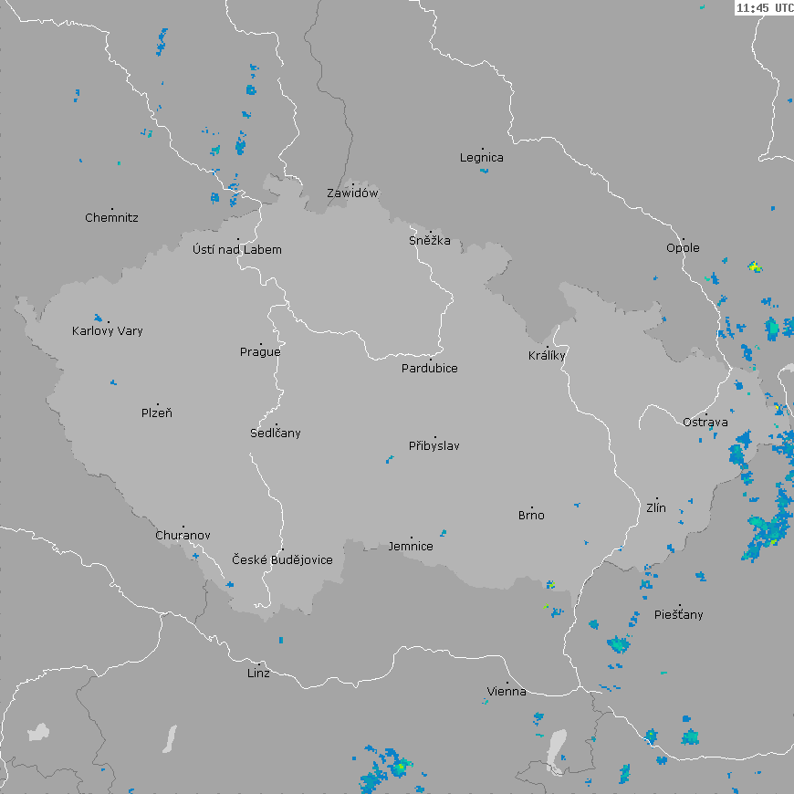The image size is (794, 794).
Task: Select the Pardubice city label
Action: click(430, 369)
